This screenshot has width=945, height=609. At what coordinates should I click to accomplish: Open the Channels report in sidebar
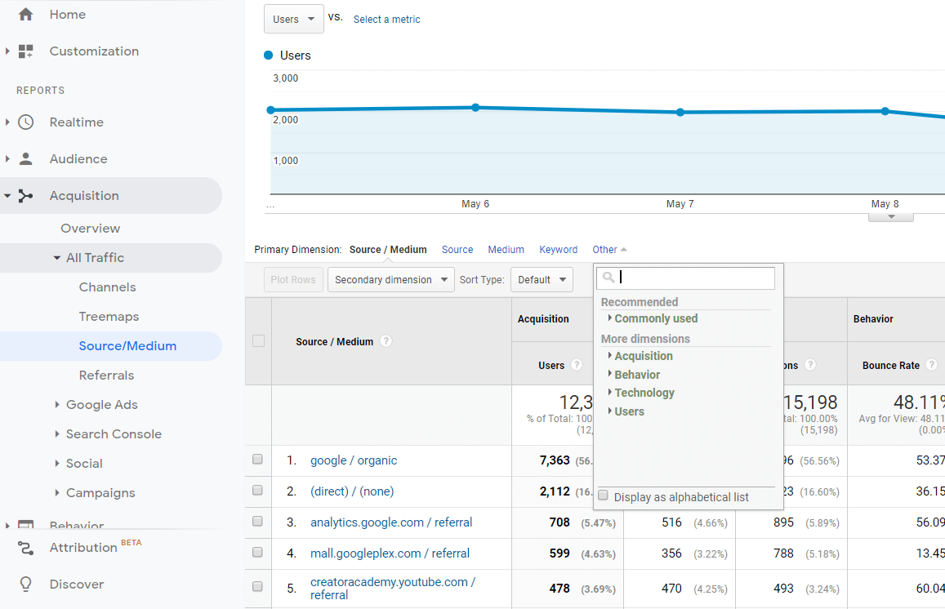(x=107, y=287)
